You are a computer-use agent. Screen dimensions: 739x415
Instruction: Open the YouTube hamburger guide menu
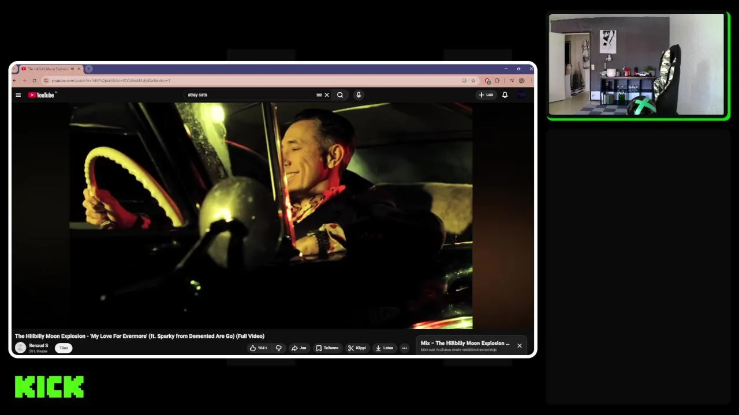18,95
